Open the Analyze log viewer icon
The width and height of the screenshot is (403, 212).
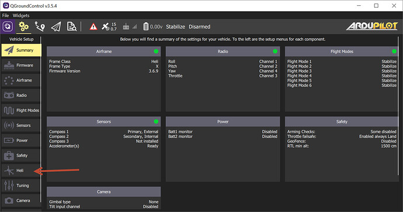click(71, 27)
